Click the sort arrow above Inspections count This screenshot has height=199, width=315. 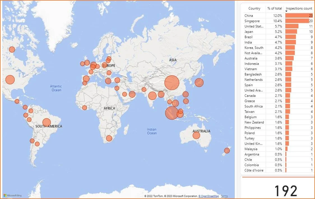pyautogui.click(x=286, y=11)
